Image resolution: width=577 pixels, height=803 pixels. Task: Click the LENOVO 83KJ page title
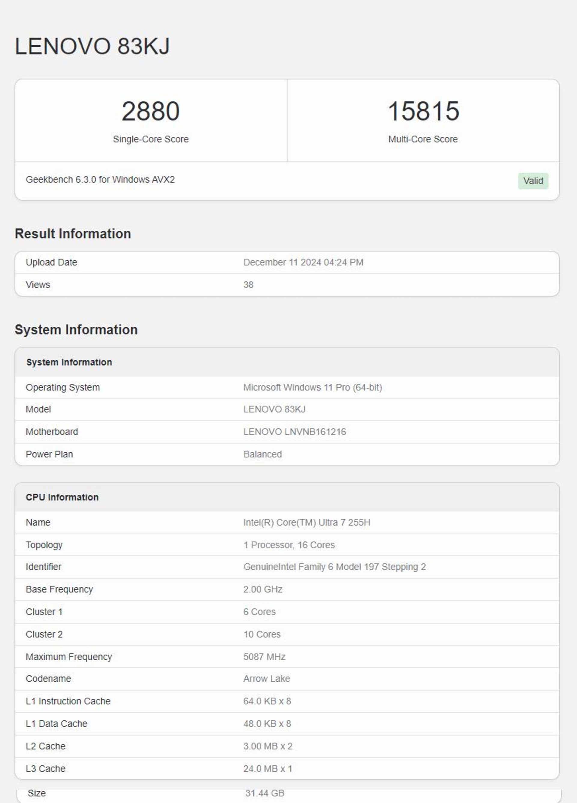[x=92, y=46]
